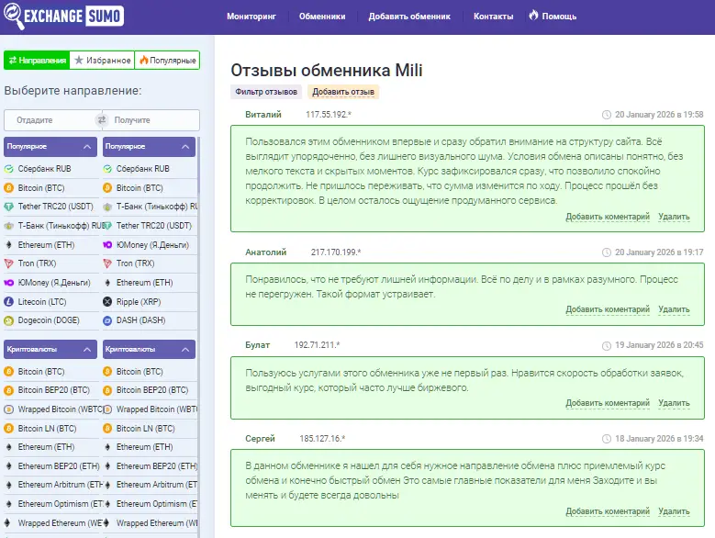This screenshot has height=538, width=715.
Task: Click the Сбербанк RUB icon in left column
Action: click(9, 169)
